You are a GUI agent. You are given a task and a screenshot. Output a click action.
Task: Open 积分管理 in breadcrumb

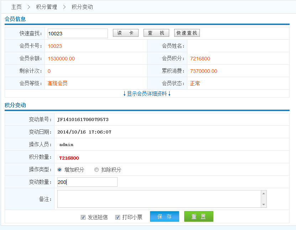[47, 7]
